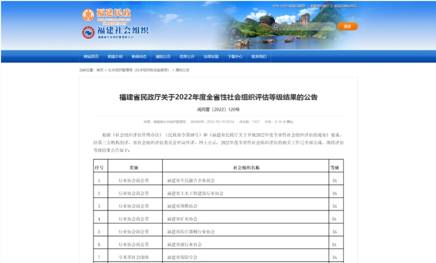Open 法律法规 navigation menu
The width and height of the screenshot is (436, 263).
211,57
